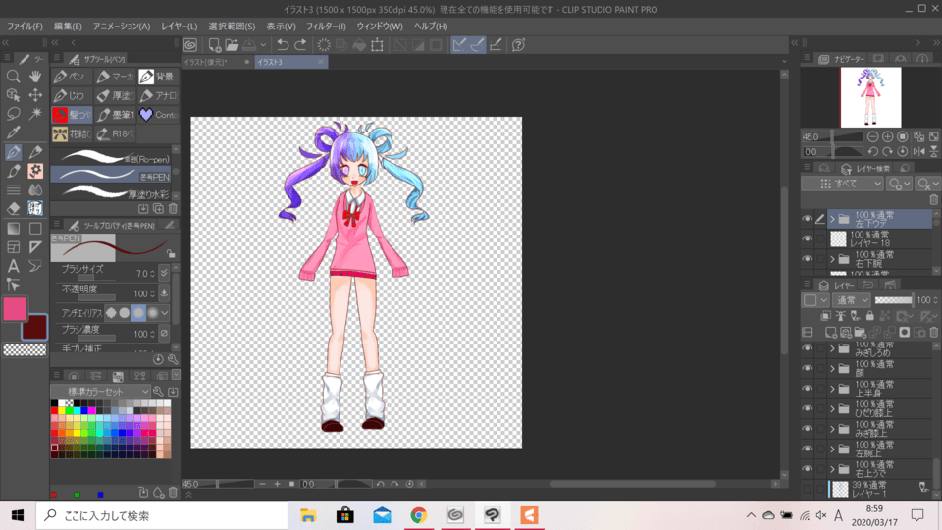Open the anti-aliasing options dropdown arrow
Image resolution: width=942 pixels, height=530 pixels.
click(x=165, y=312)
